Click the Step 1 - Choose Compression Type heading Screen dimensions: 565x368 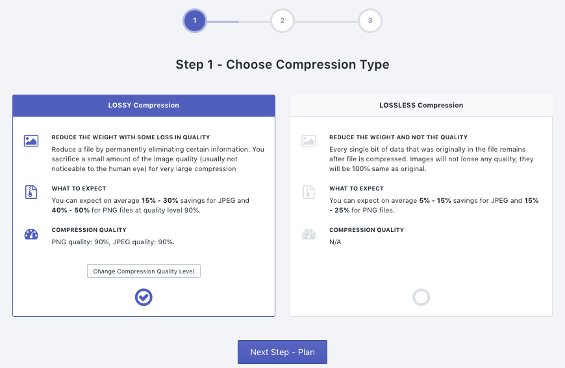point(282,65)
